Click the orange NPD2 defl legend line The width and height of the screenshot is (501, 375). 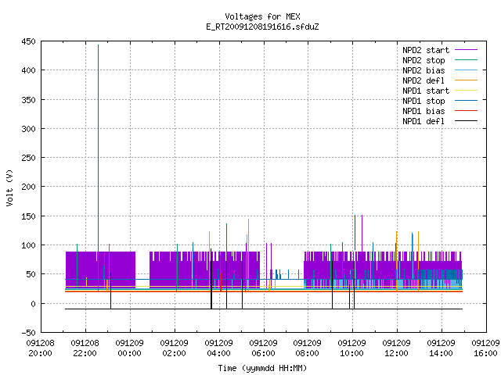point(467,80)
